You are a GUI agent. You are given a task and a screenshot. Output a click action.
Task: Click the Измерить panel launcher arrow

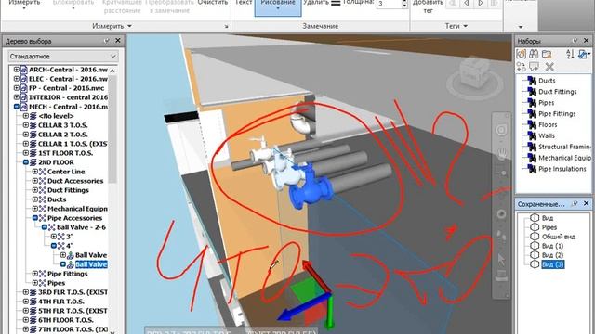(x=226, y=27)
